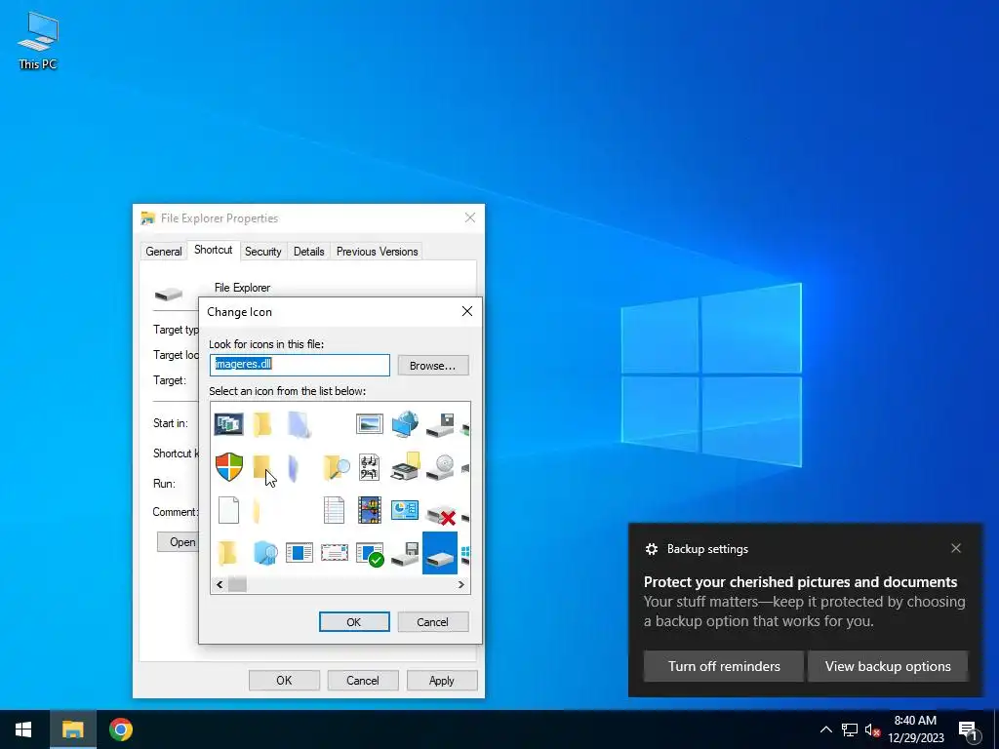Viewport: 999px width, 749px height.
Task: Click OK in File Explorer Properties
Action: (x=284, y=680)
